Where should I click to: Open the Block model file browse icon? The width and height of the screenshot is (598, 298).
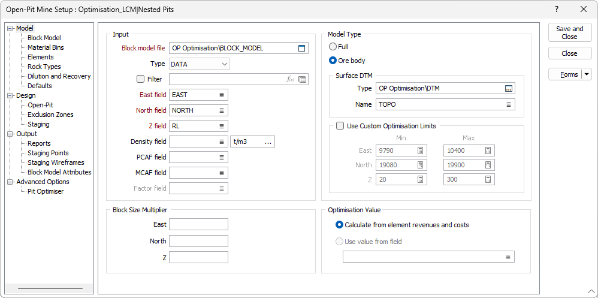pyautogui.click(x=301, y=48)
